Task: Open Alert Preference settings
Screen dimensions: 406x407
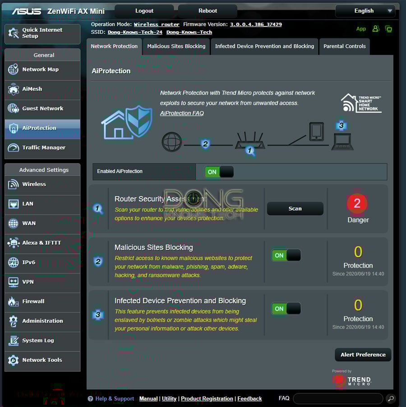Action: [x=363, y=355]
